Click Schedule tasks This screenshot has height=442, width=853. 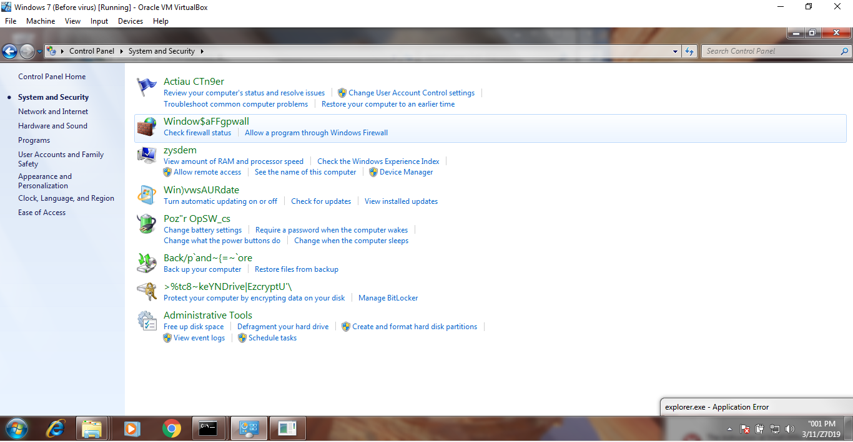tap(273, 338)
